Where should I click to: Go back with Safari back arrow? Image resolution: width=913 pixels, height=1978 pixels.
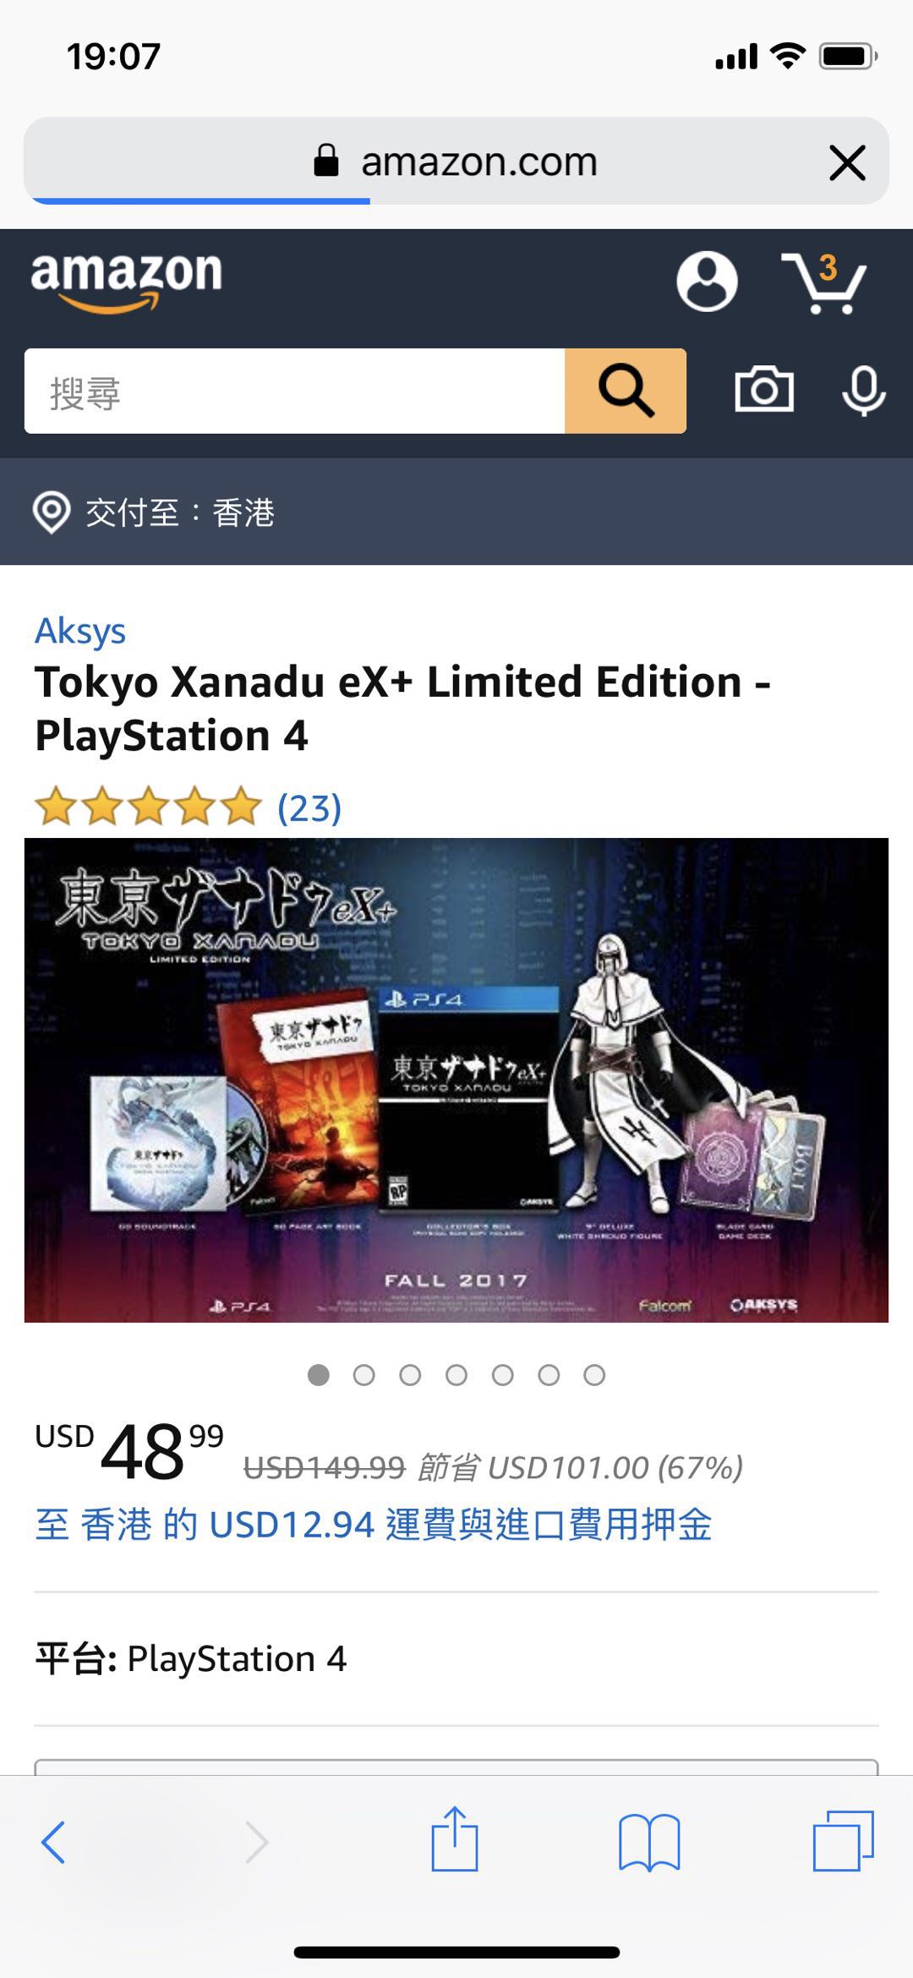pyautogui.click(x=53, y=1842)
